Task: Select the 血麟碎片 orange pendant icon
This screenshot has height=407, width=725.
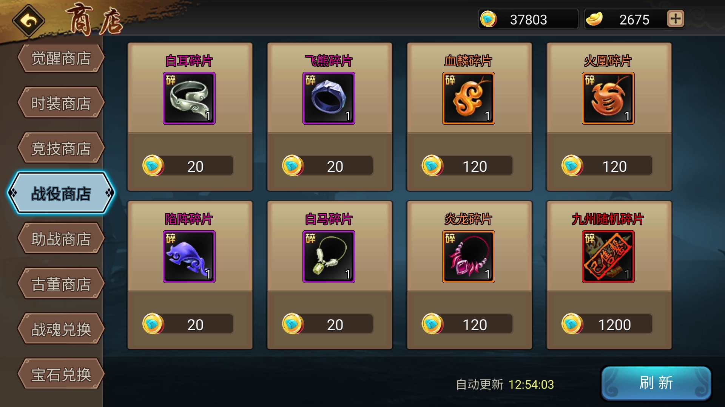Action: point(469,98)
